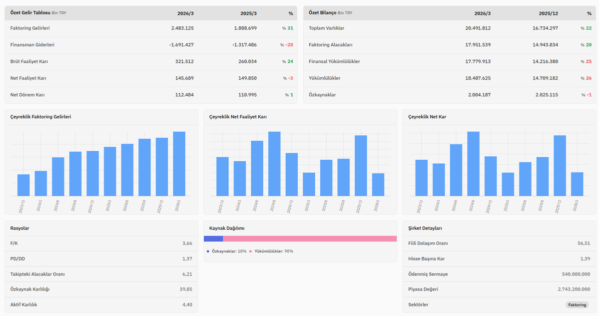Select the -1.317.486 value for 2025/3
The width and height of the screenshot is (599, 316).
(x=244, y=44)
